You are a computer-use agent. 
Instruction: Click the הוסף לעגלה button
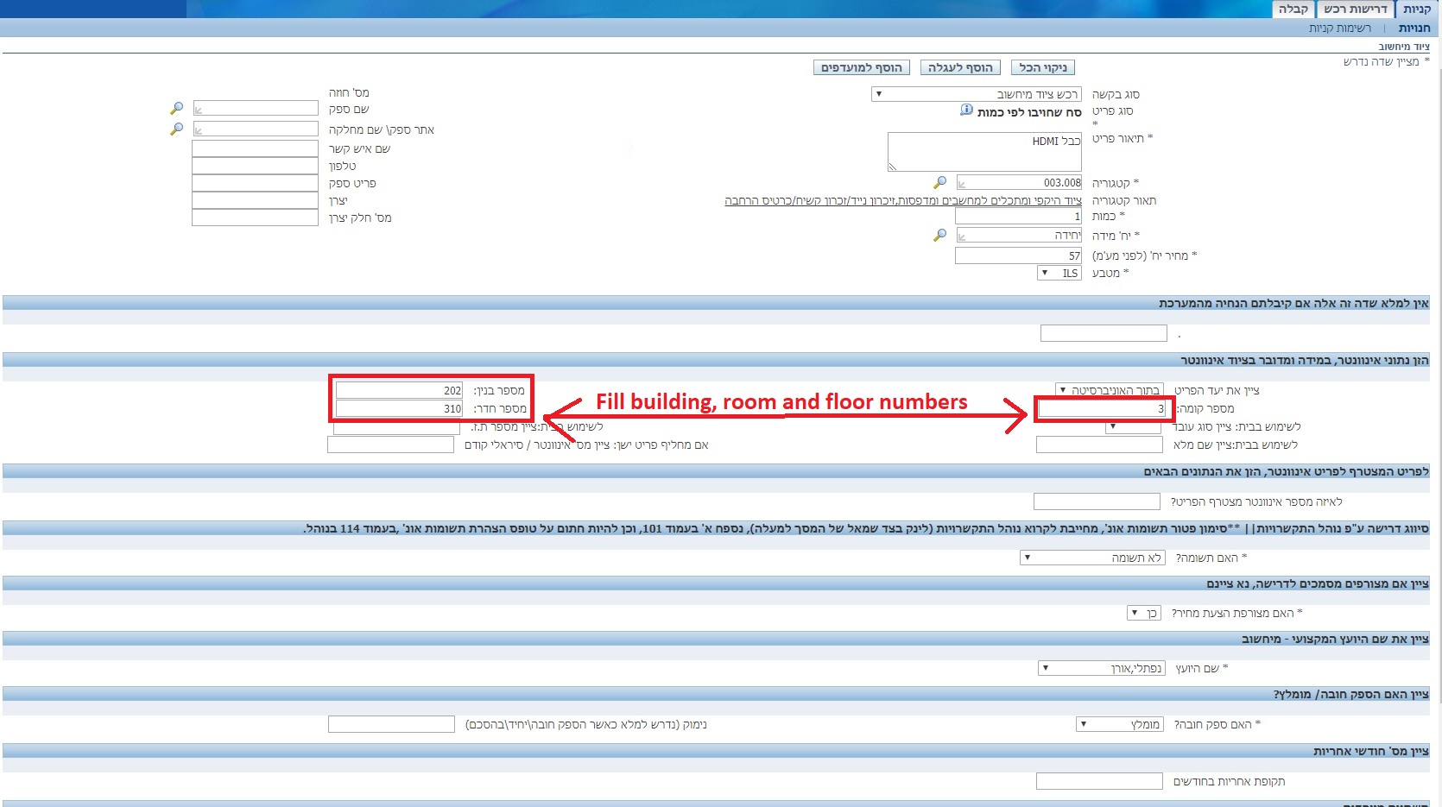pyautogui.click(x=960, y=67)
